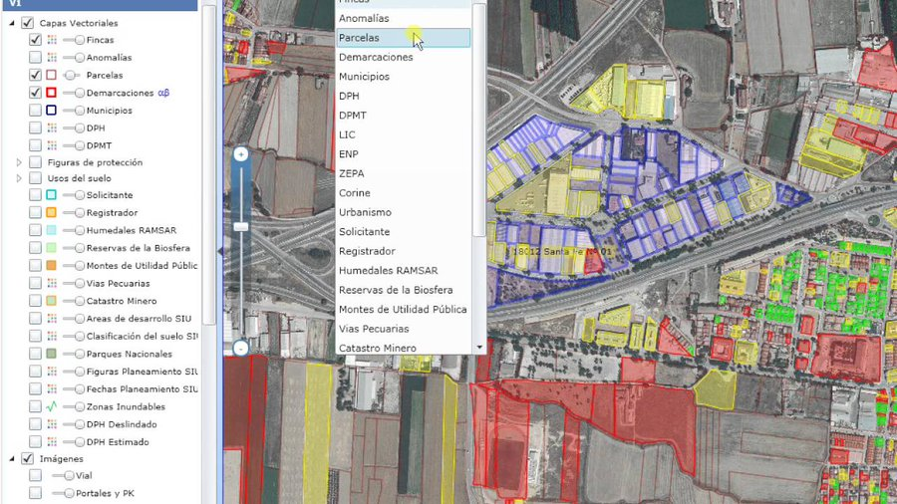Enable the Municipios layer checkbox

tap(36, 111)
